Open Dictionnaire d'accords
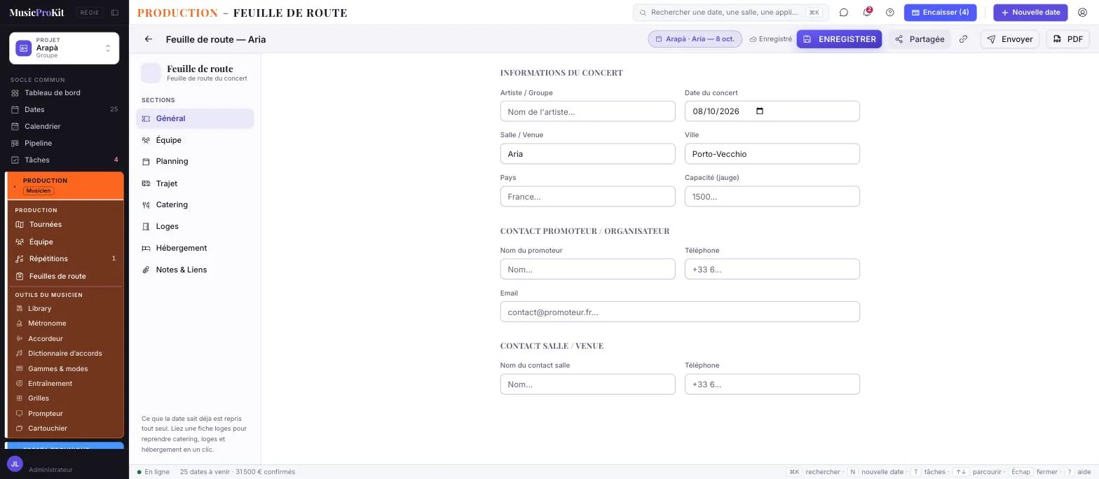 click(x=64, y=353)
